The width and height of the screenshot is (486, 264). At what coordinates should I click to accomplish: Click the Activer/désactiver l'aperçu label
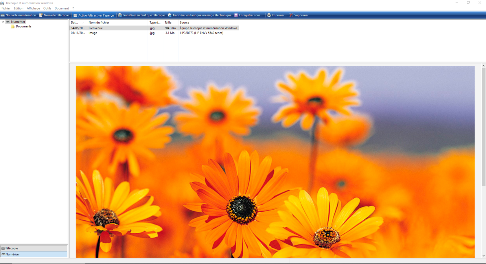(96, 15)
